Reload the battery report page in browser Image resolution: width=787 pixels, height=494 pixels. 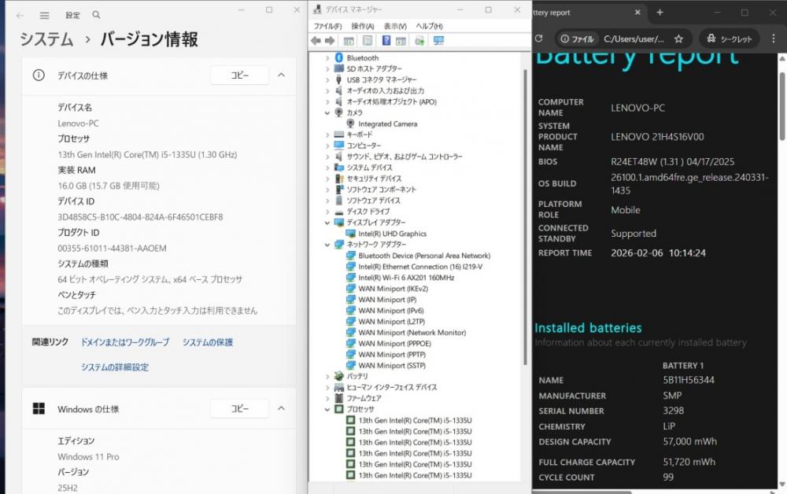tap(539, 39)
